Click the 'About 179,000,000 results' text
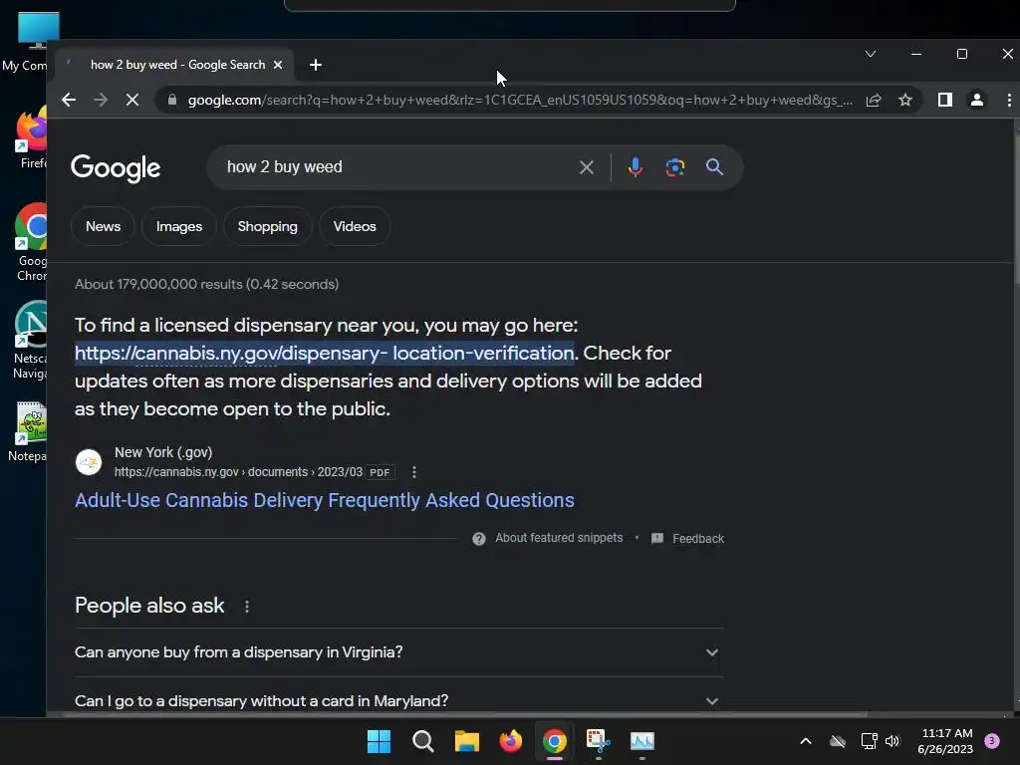Viewport: 1020px width, 765px height. (x=207, y=284)
